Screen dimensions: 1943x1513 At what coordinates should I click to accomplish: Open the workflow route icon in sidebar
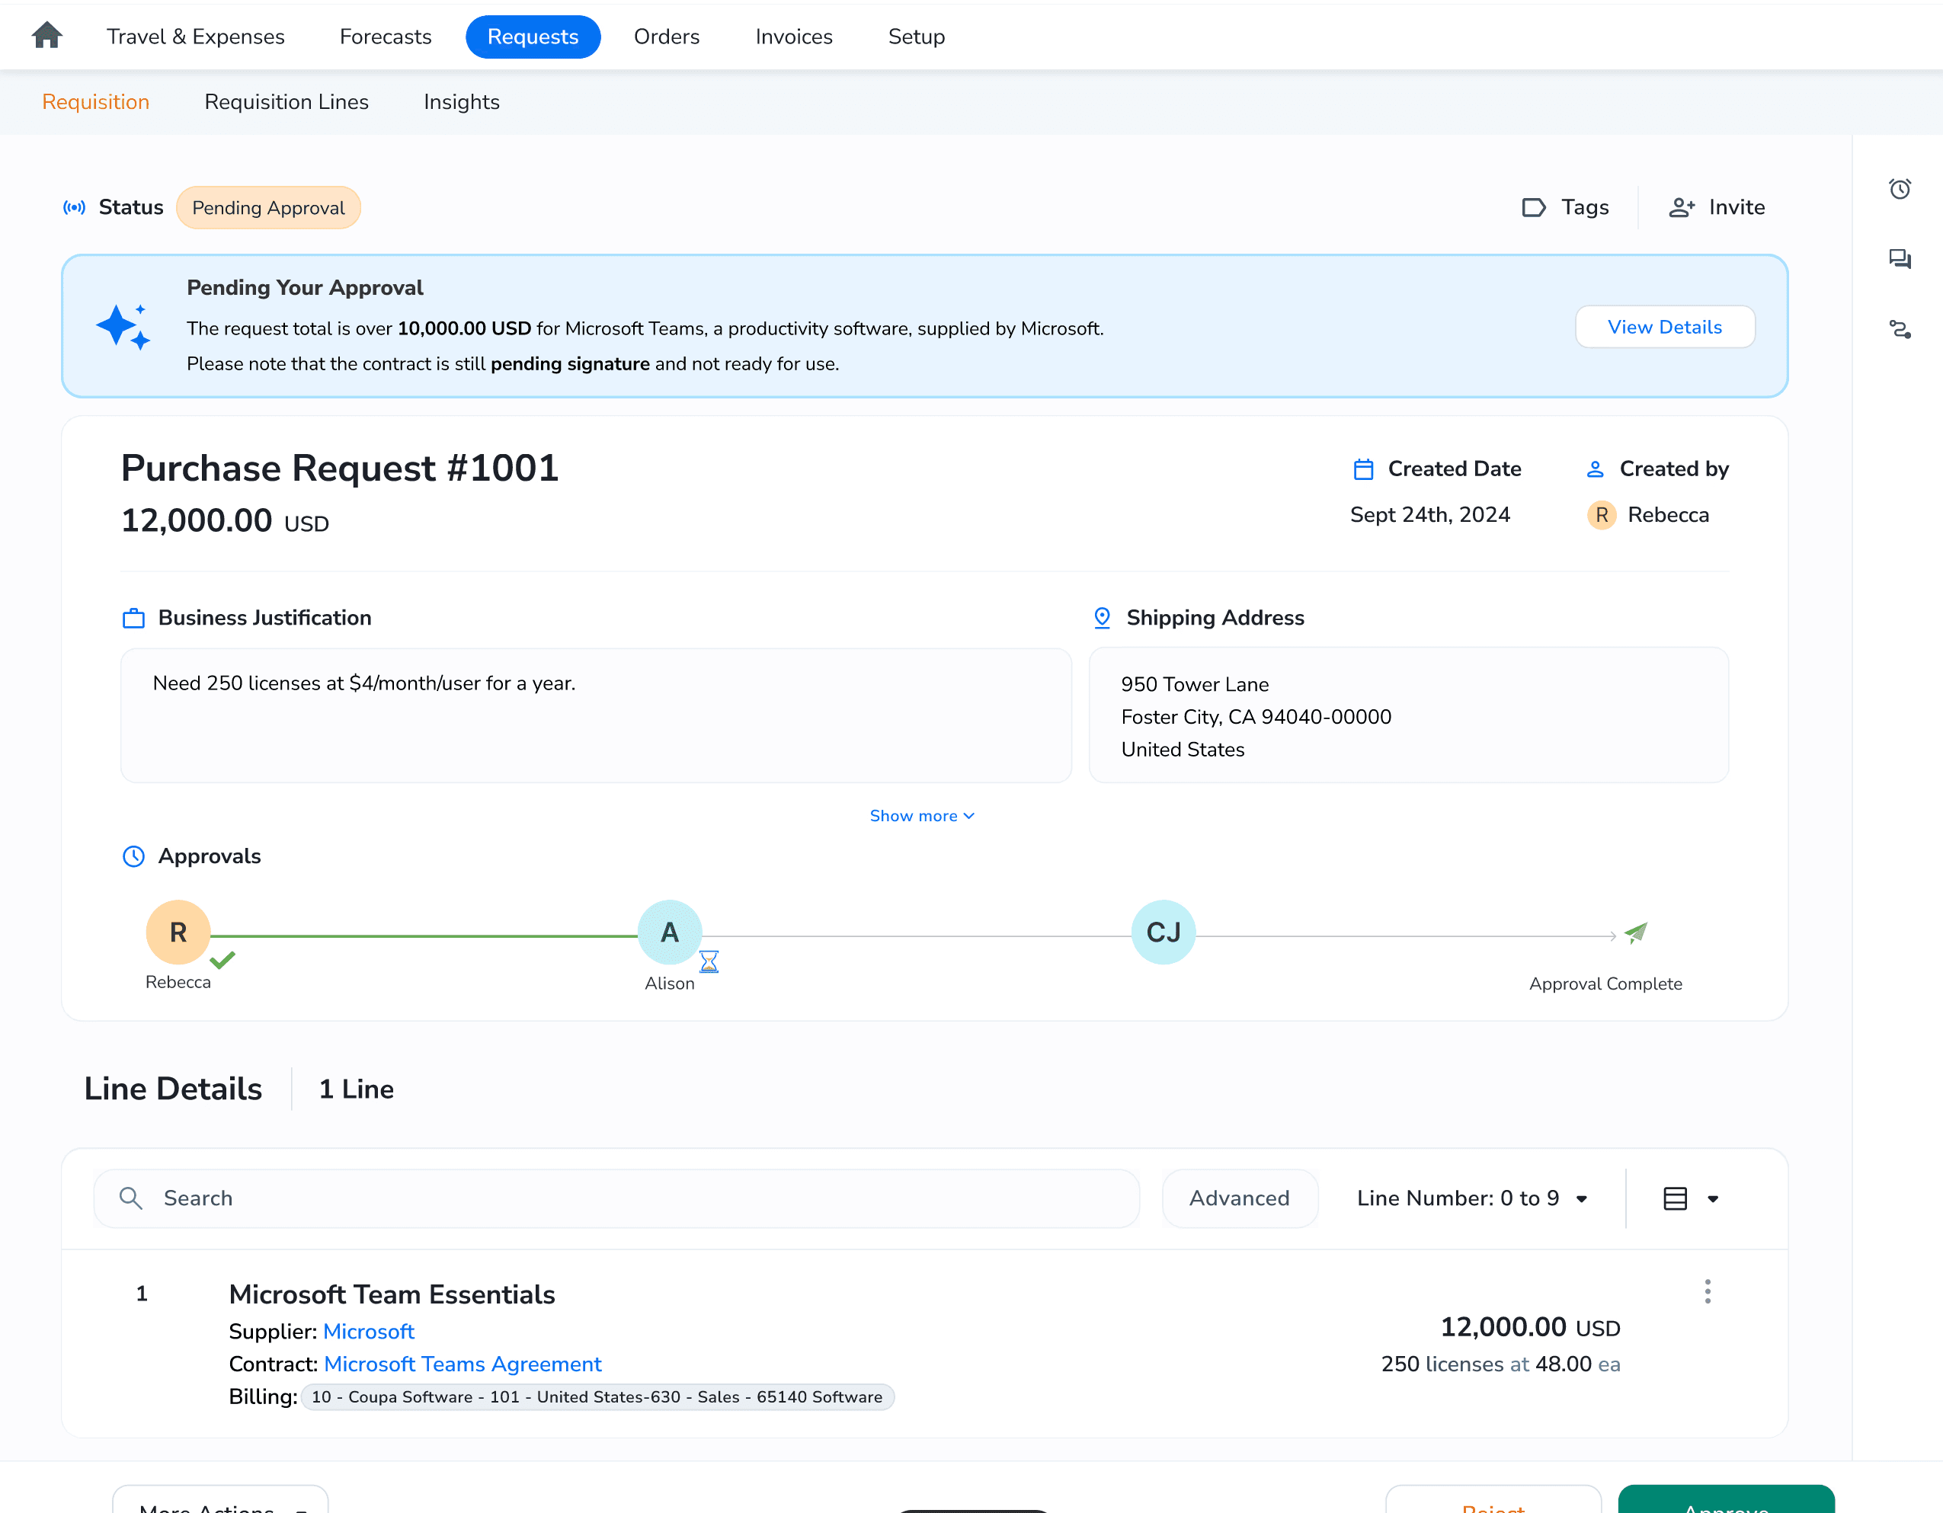[1900, 329]
